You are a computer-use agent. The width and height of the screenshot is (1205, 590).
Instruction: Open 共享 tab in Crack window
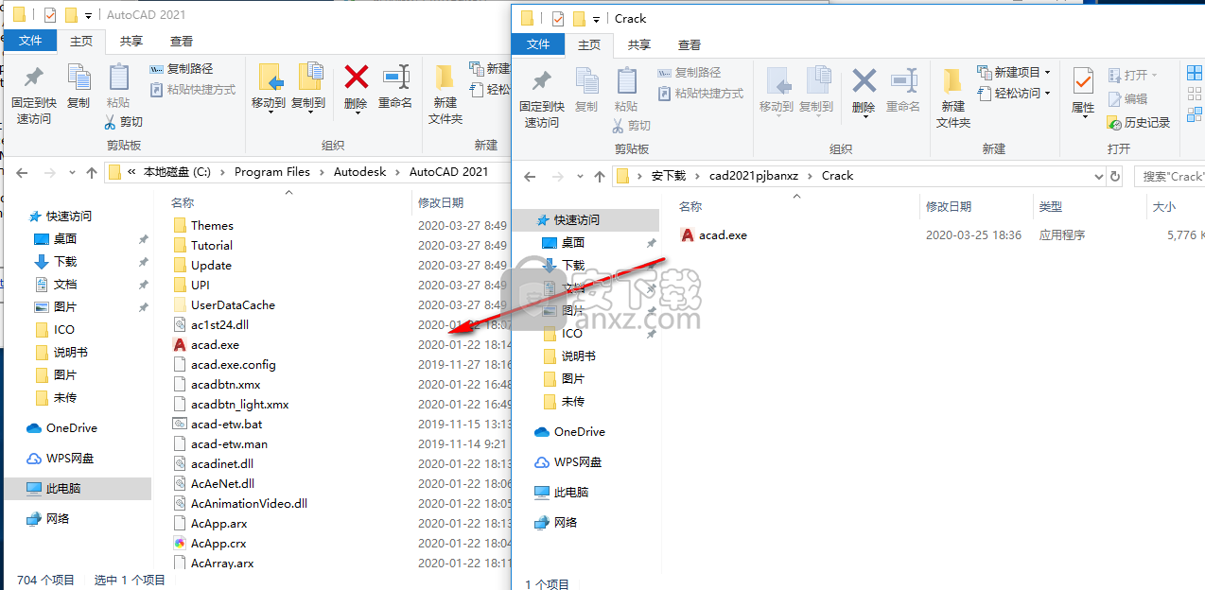click(639, 44)
